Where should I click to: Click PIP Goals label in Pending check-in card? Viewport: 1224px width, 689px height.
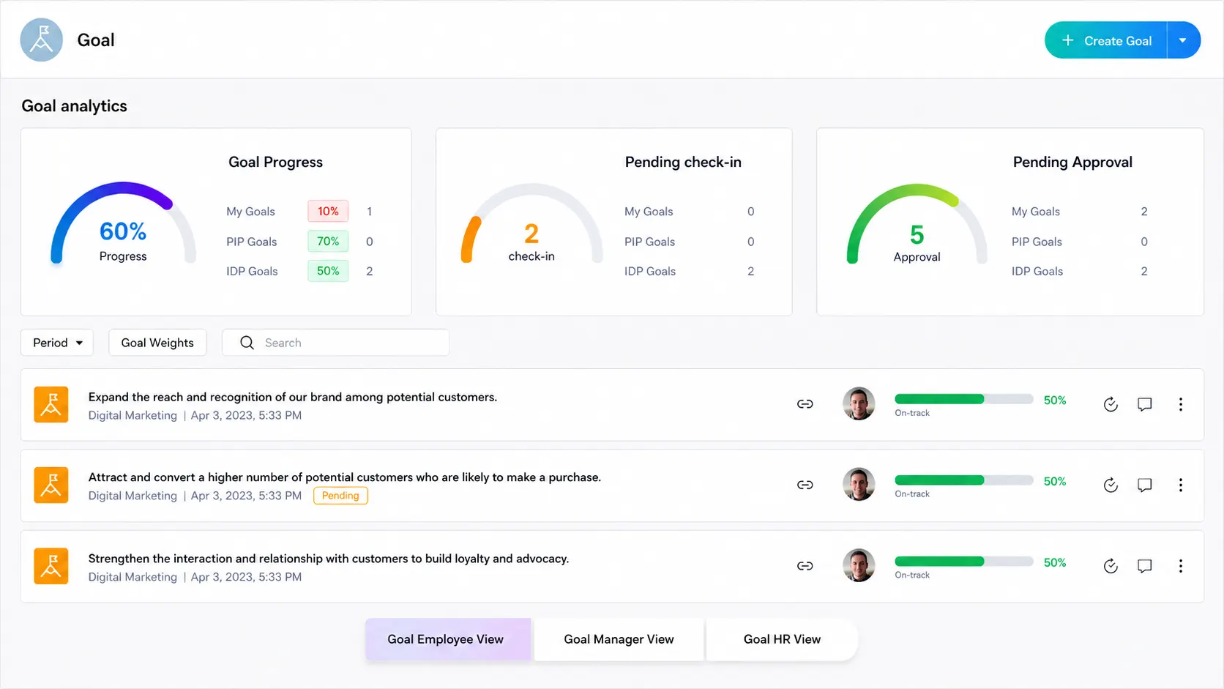pyautogui.click(x=649, y=242)
